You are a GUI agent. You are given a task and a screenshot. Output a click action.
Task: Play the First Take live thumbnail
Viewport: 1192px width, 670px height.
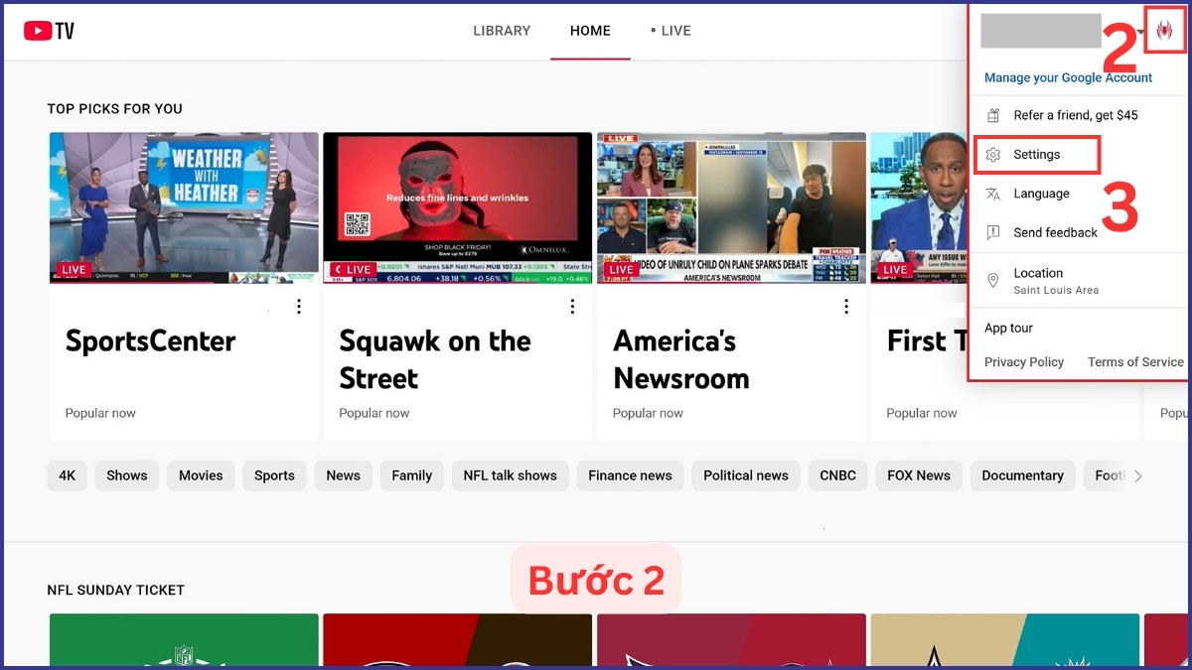(x=920, y=208)
